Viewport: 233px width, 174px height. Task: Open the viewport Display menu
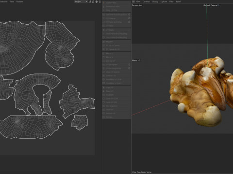[155, 1]
